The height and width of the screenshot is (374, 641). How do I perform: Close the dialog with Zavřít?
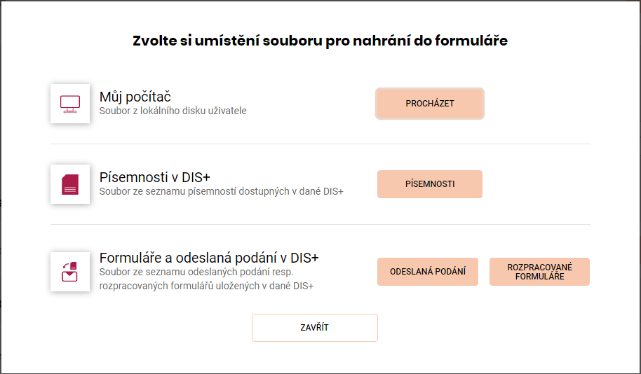pos(315,328)
